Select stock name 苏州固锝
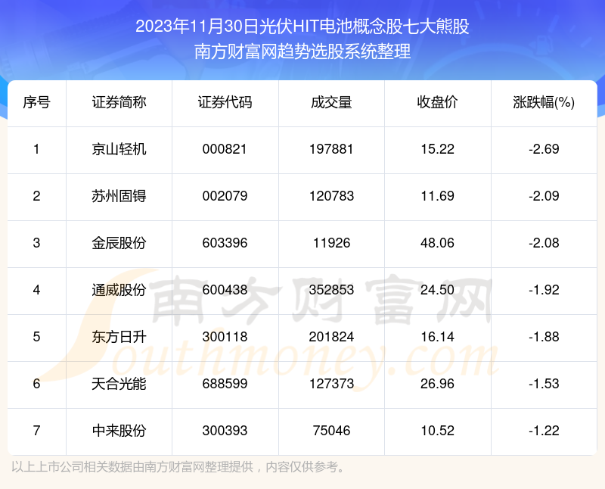 coord(119,196)
